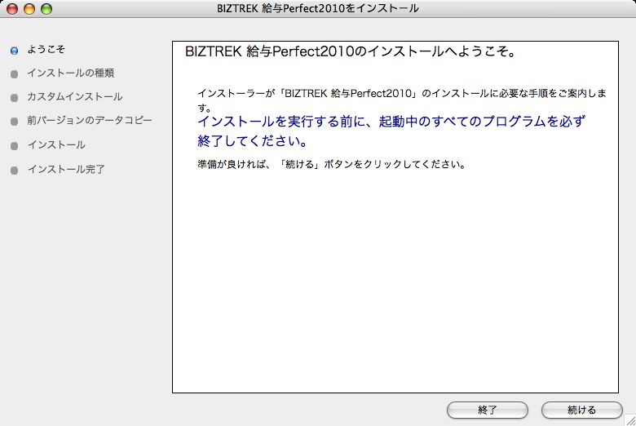
Task: Click the welcome heading BIZTREK 給与Perfect2010のインストールへようこそ
Action: tap(351, 51)
